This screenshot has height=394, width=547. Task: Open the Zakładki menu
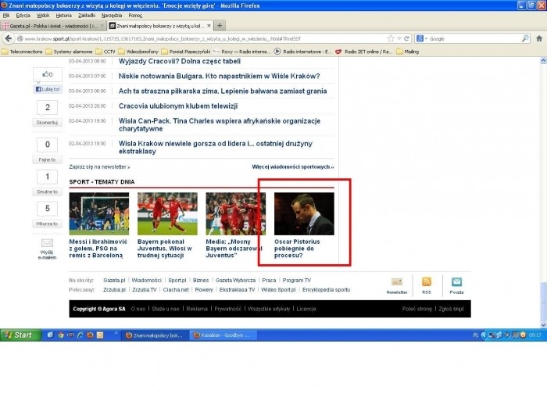pyautogui.click(x=87, y=15)
